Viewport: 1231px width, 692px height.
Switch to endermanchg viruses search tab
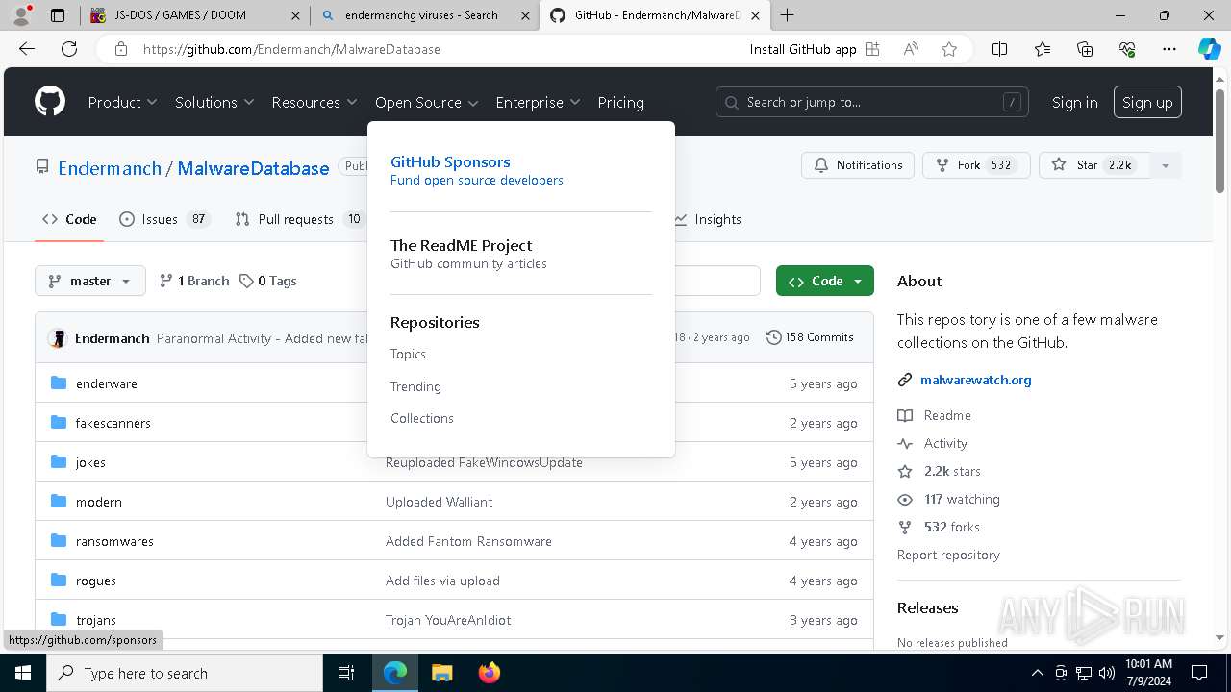[425, 15]
